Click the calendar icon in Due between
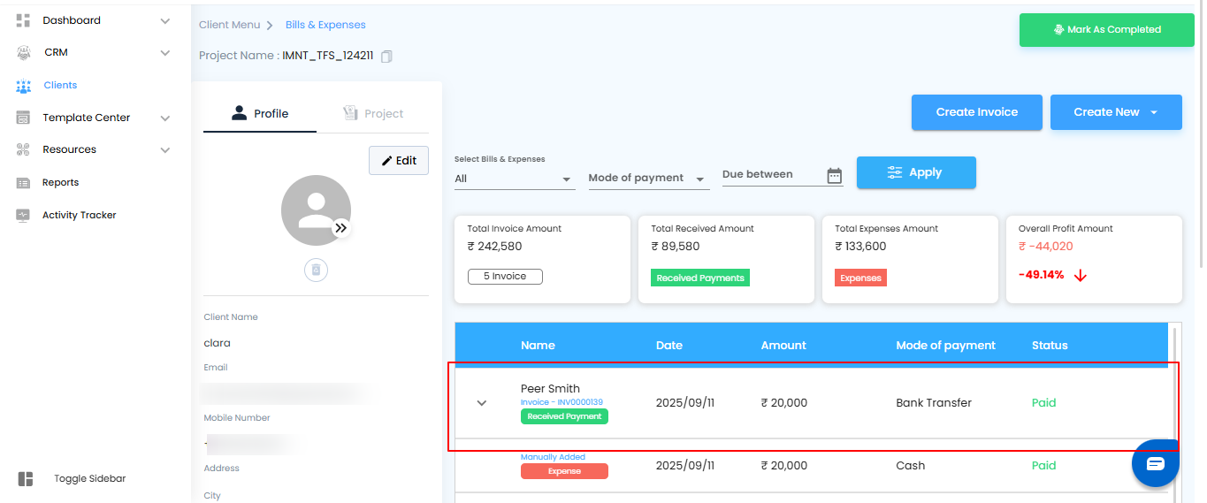Image resolution: width=1207 pixels, height=503 pixels. pos(834,176)
